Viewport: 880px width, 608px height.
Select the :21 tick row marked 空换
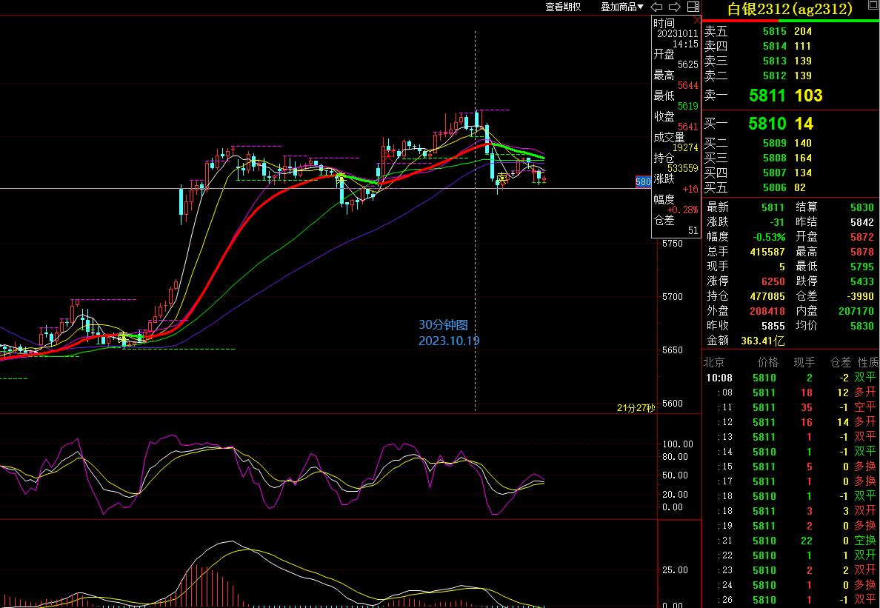click(791, 541)
